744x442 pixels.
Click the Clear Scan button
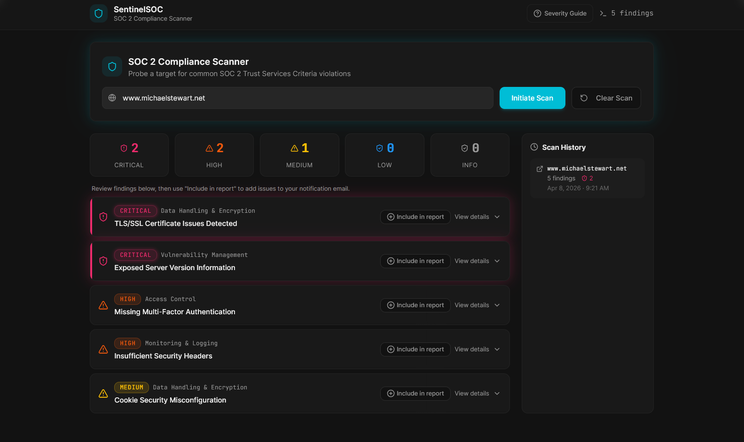point(606,98)
